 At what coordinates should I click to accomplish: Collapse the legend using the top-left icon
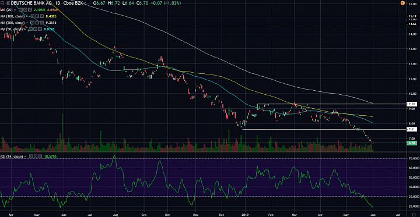[x=2, y=3]
